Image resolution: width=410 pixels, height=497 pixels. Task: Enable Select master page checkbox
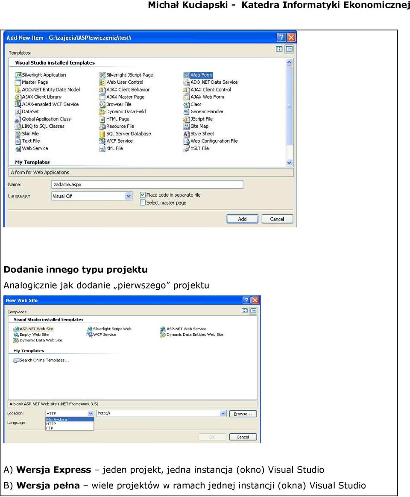pyautogui.click(x=143, y=203)
